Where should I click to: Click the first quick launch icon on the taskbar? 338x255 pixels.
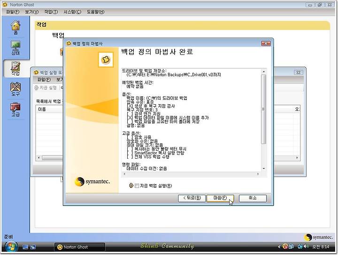25,247
